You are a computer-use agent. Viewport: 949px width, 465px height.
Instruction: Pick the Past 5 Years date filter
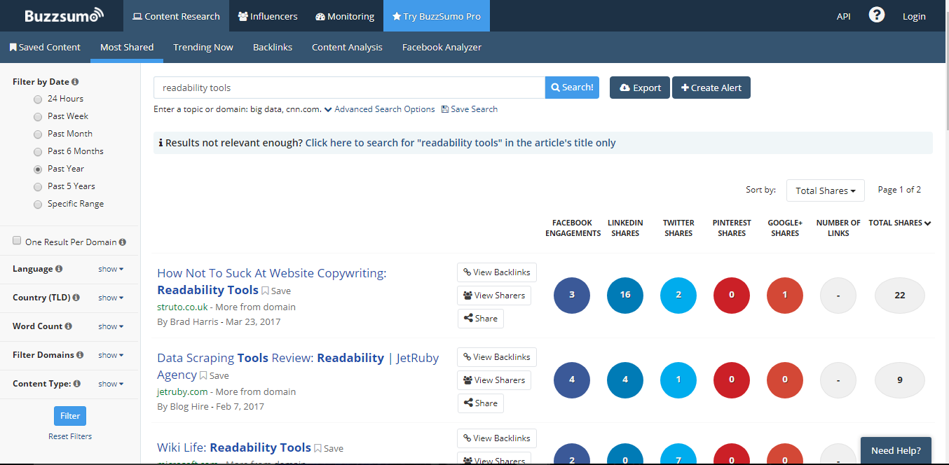pyautogui.click(x=38, y=187)
